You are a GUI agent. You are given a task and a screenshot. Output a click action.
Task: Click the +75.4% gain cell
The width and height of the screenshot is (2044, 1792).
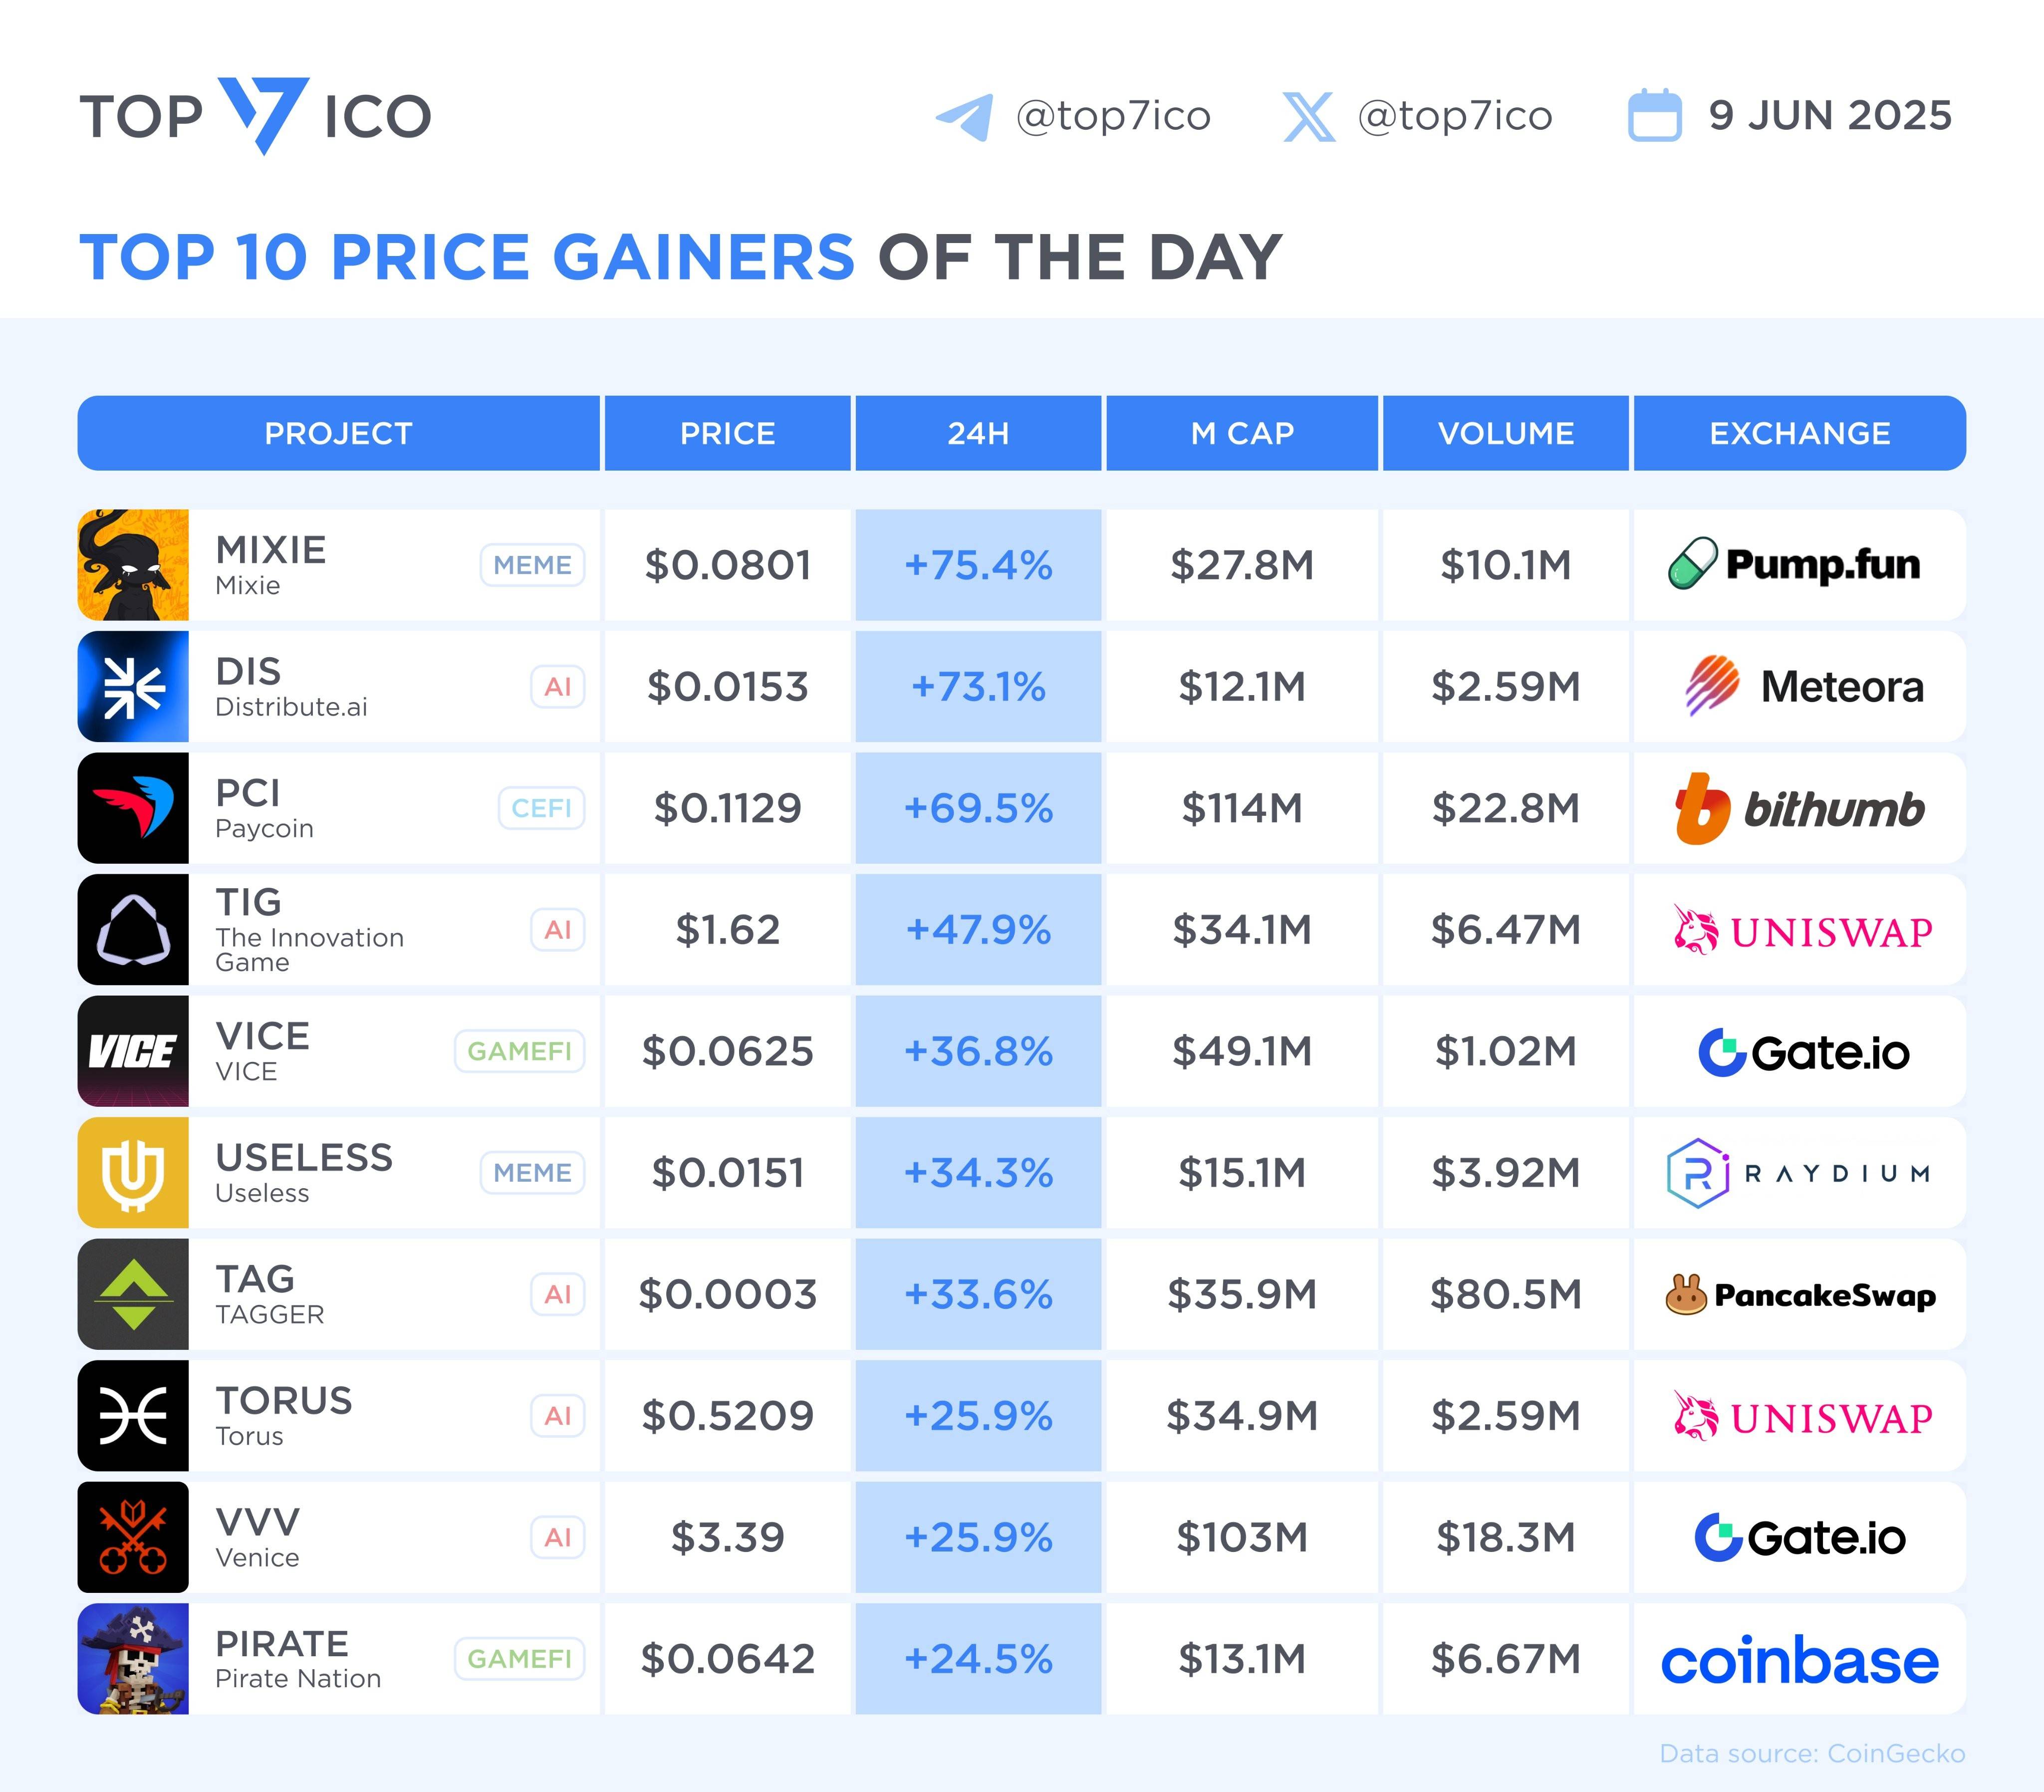point(978,565)
